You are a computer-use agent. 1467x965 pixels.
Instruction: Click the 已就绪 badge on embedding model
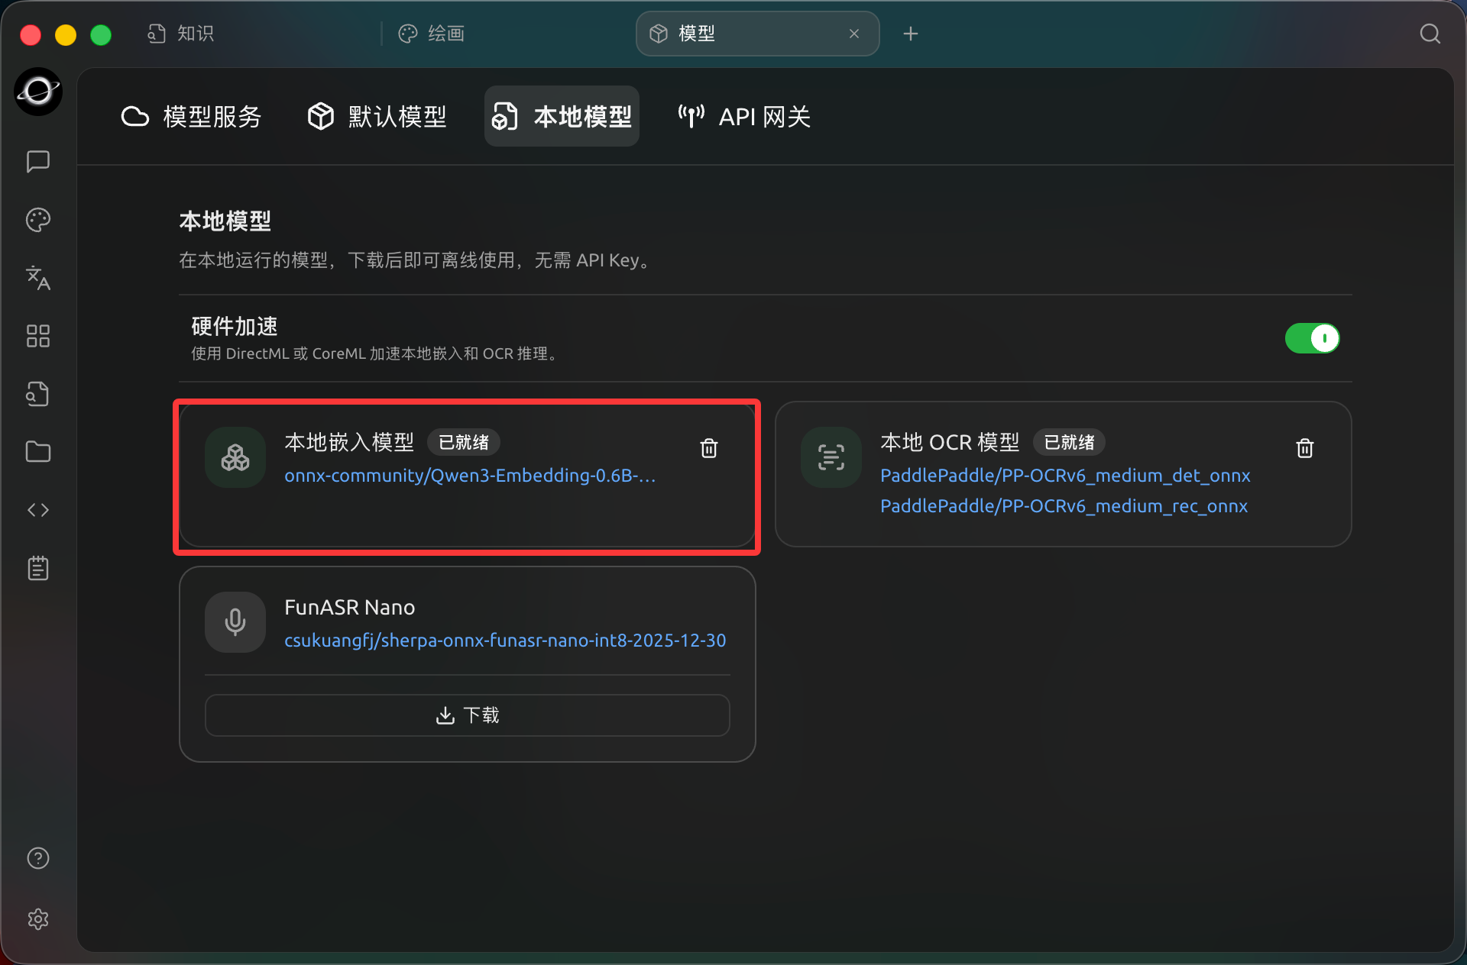tap(463, 442)
